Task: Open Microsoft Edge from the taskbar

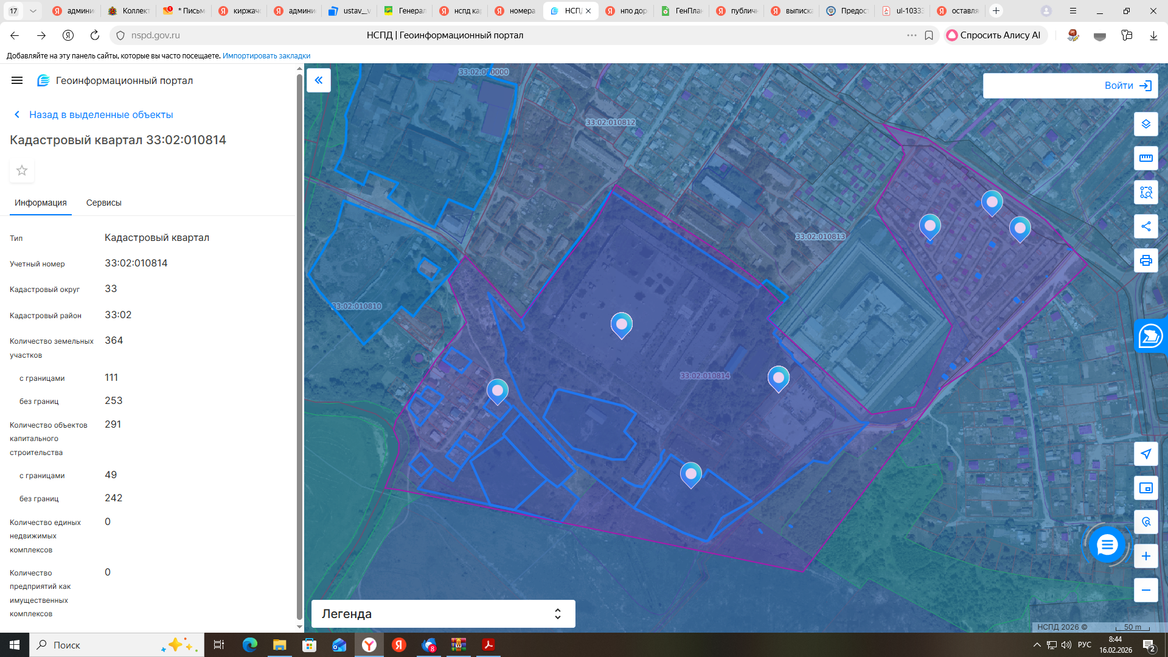Action: tap(250, 645)
